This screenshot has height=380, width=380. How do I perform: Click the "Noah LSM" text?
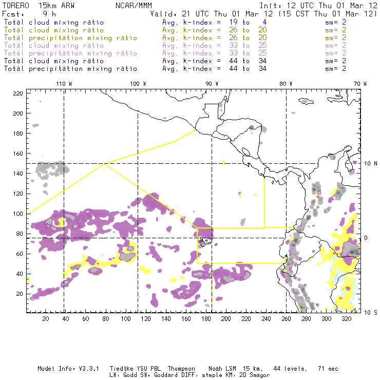click(x=222, y=369)
